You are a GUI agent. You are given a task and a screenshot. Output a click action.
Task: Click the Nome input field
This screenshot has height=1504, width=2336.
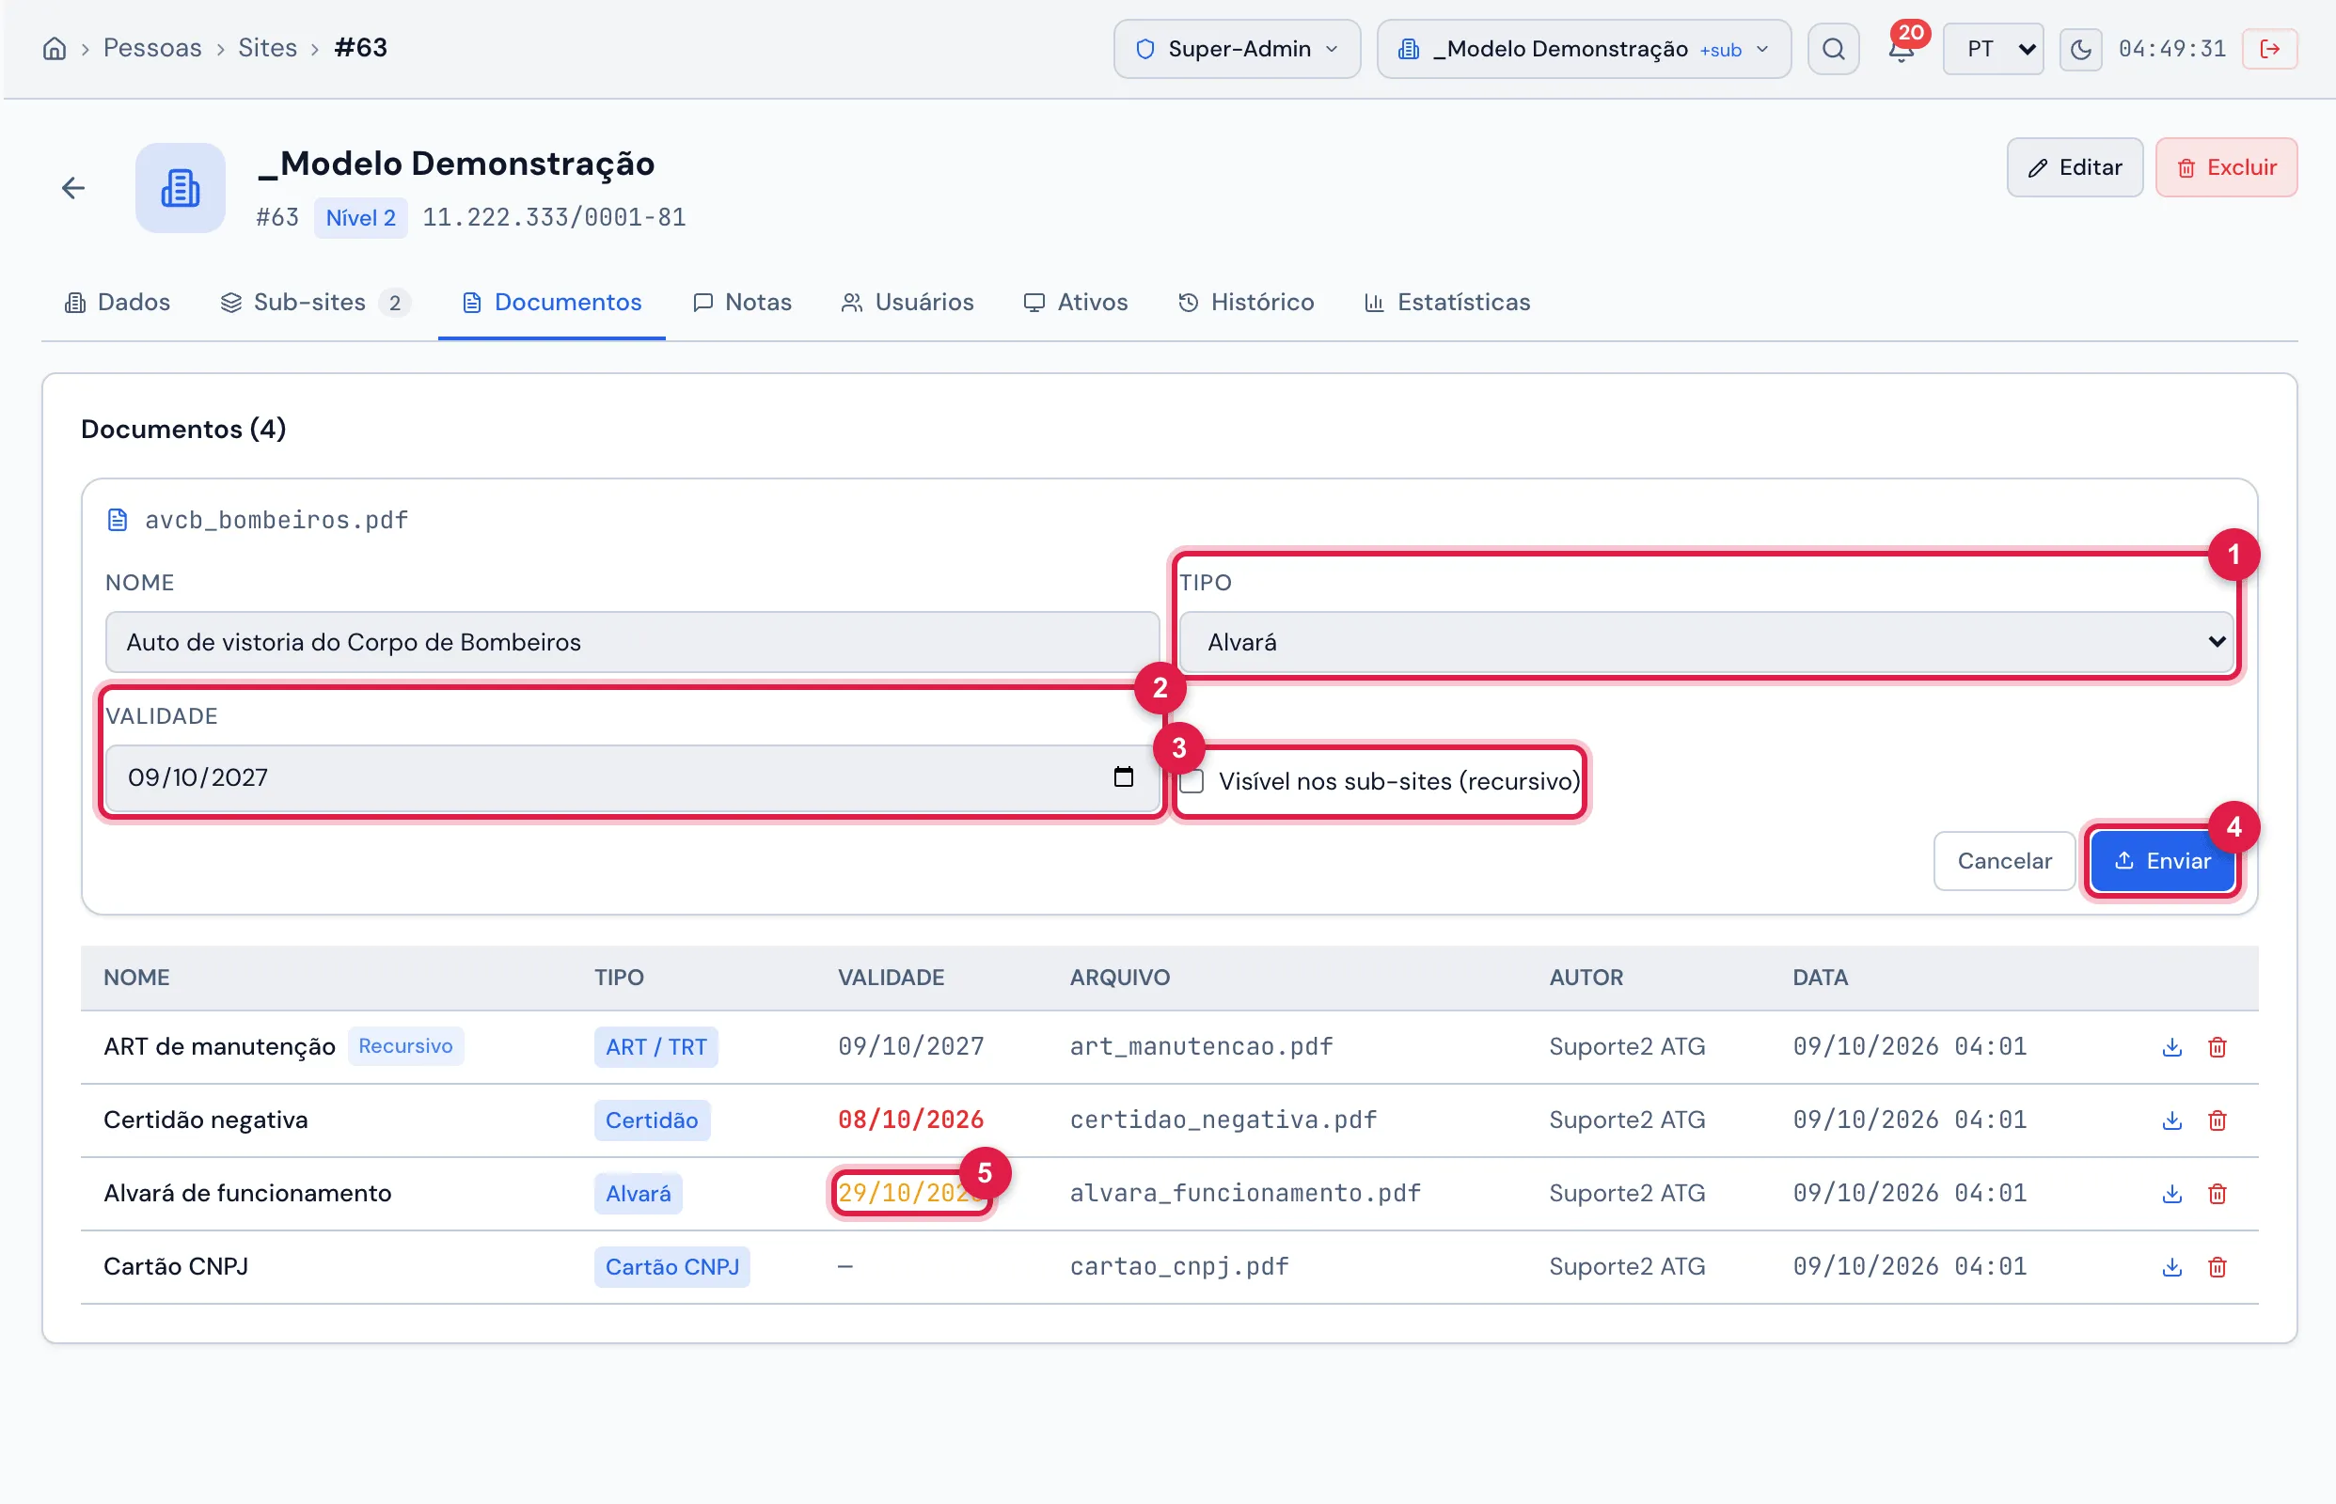[x=632, y=642]
